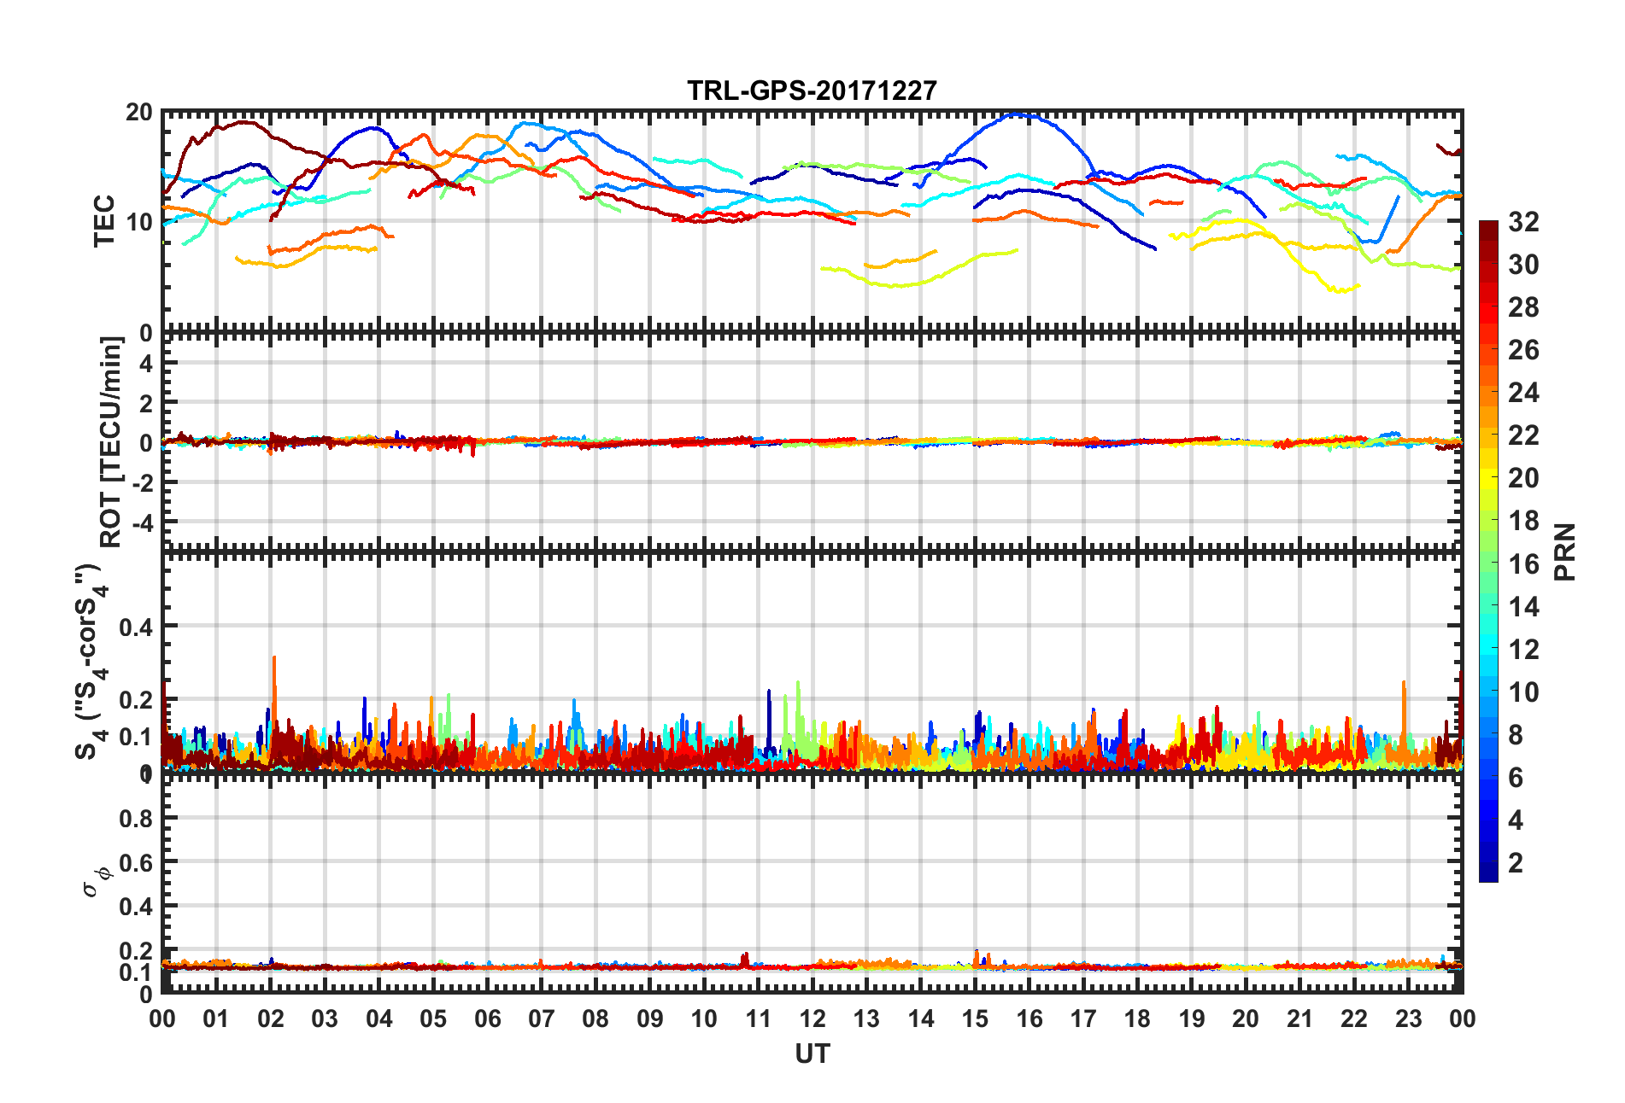
Task: Click the 10 tick on the TEC axis
Action: (x=138, y=222)
